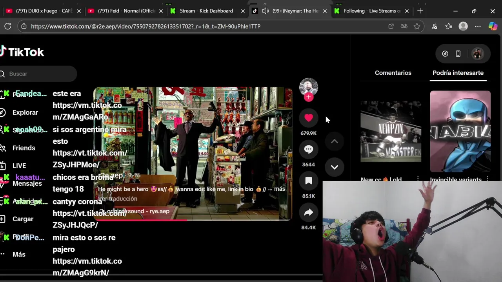Click the address bar URL

pyautogui.click(x=146, y=26)
